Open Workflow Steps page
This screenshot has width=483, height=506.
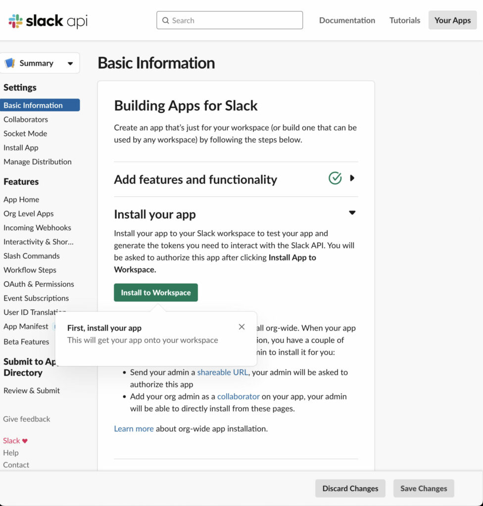coord(30,270)
